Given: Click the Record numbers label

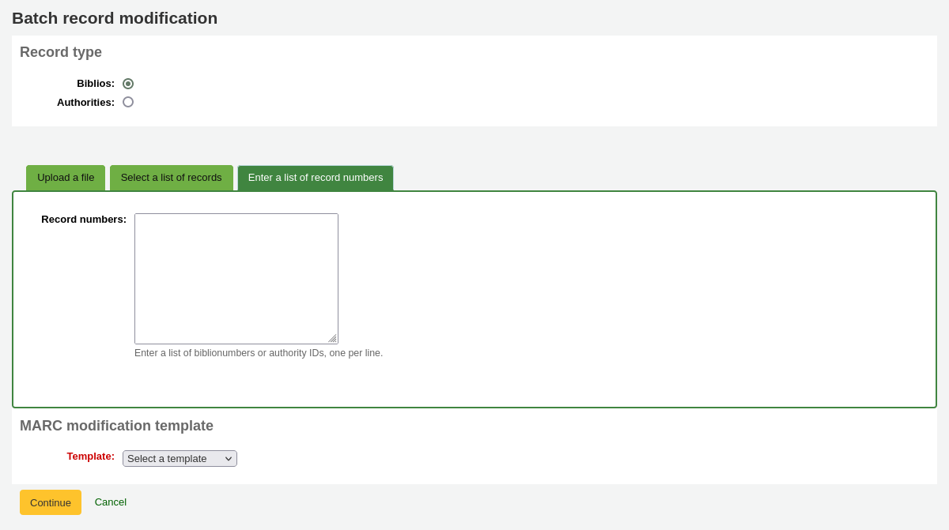Looking at the screenshot, I should tap(82, 219).
